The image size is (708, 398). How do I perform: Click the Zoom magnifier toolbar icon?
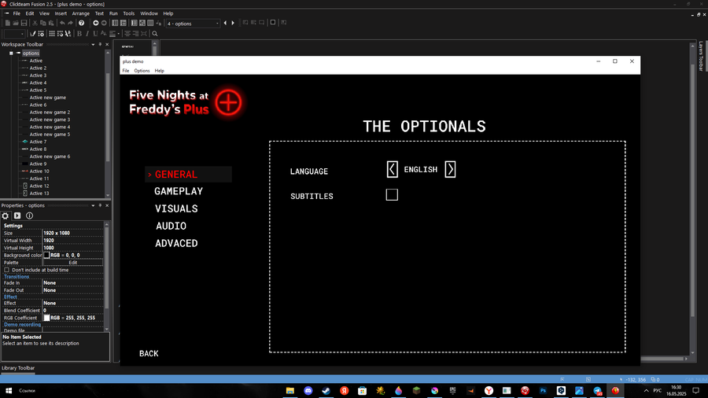(x=155, y=34)
